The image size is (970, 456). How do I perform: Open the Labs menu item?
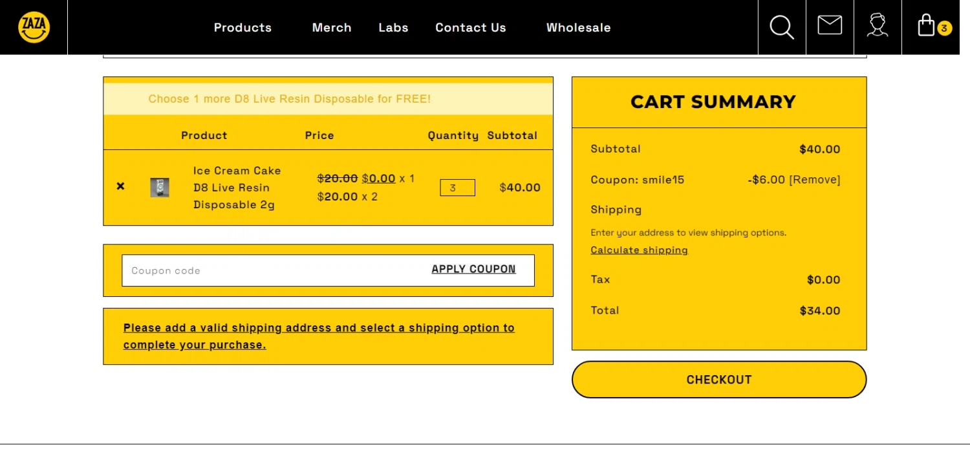(393, 28)
